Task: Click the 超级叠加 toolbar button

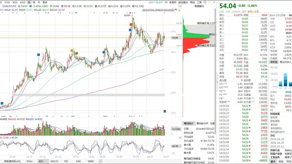Action: (x=183, y=3)
